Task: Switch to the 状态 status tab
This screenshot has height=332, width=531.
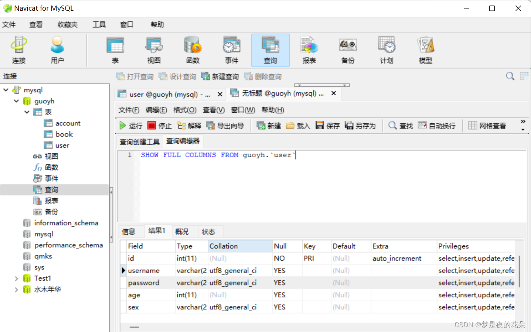Action: tap(208, 232)
